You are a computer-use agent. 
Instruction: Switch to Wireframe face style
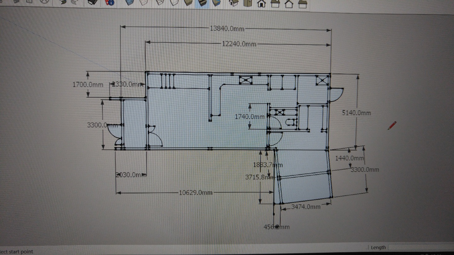(159, 3)
